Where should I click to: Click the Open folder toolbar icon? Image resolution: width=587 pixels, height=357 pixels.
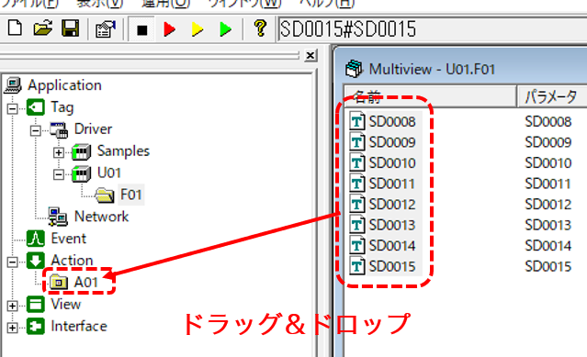click(42, 28)
